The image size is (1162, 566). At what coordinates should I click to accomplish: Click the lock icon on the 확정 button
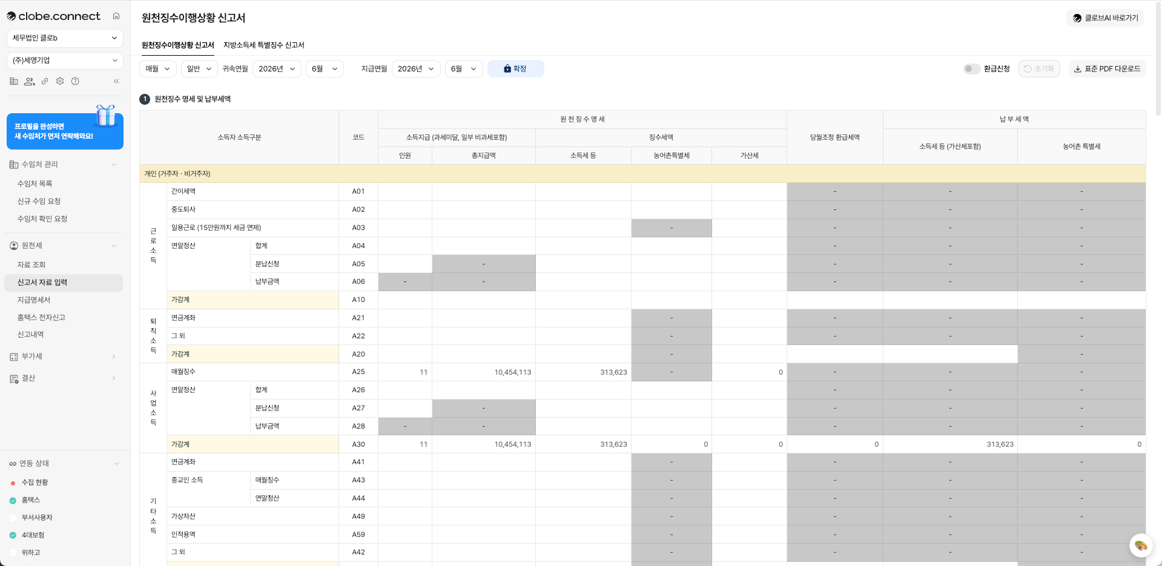click(507, 69)
